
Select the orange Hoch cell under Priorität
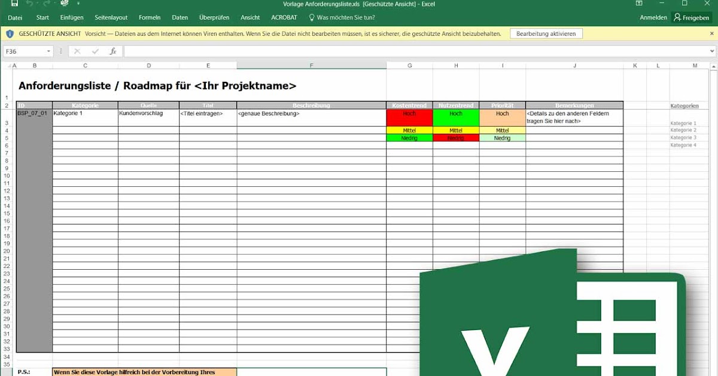503,118
